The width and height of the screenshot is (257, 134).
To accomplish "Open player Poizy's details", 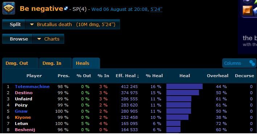I will tap(21, 105).
